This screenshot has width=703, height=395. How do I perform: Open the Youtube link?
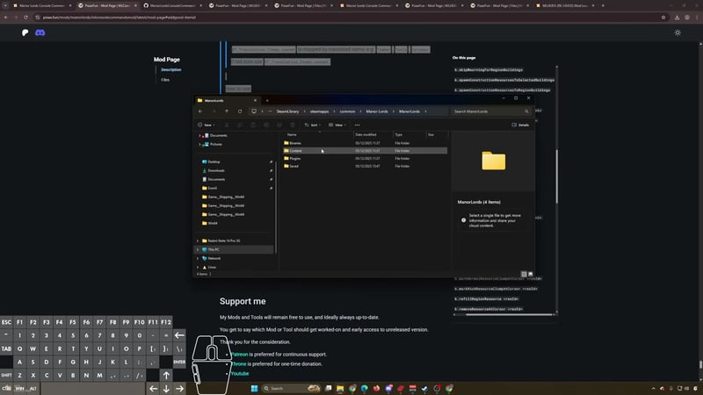coord(240,374)
